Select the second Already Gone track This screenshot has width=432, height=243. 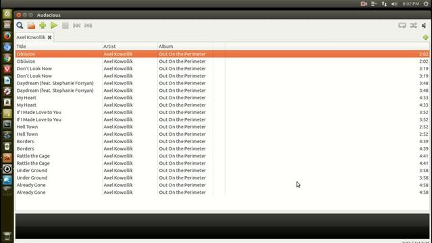point(222,192)
